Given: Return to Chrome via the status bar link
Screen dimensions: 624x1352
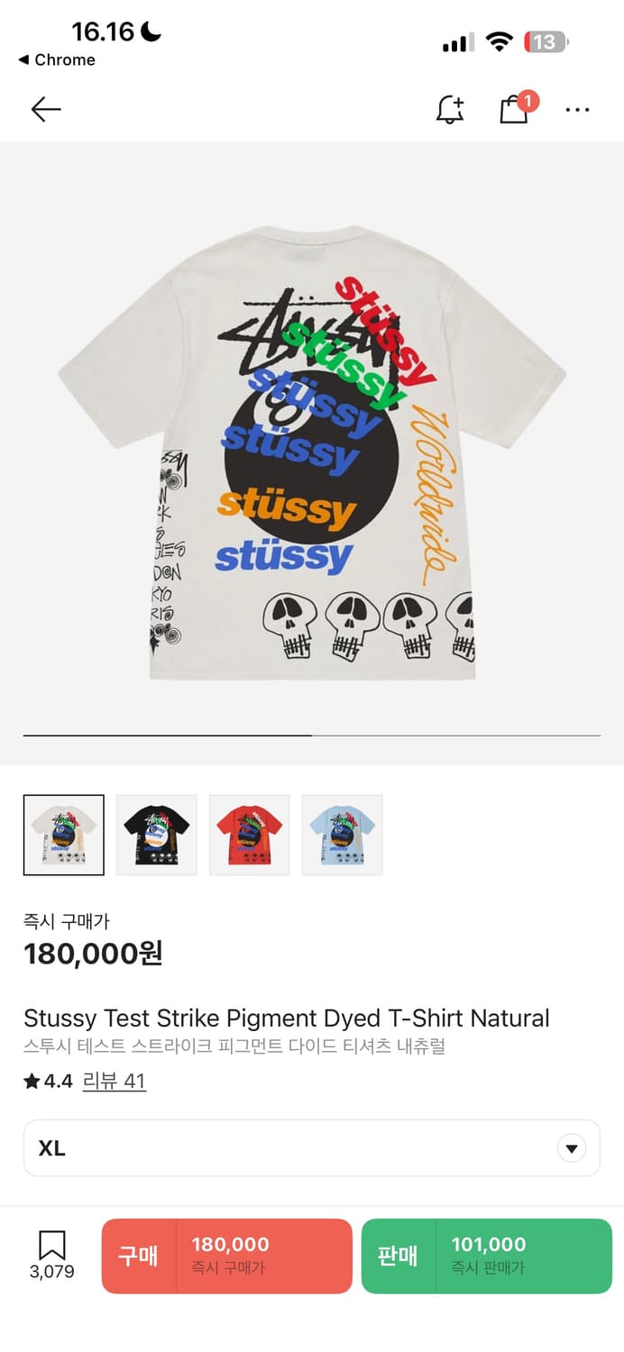Looking at the screenshot, I should [x=56, y=59].
